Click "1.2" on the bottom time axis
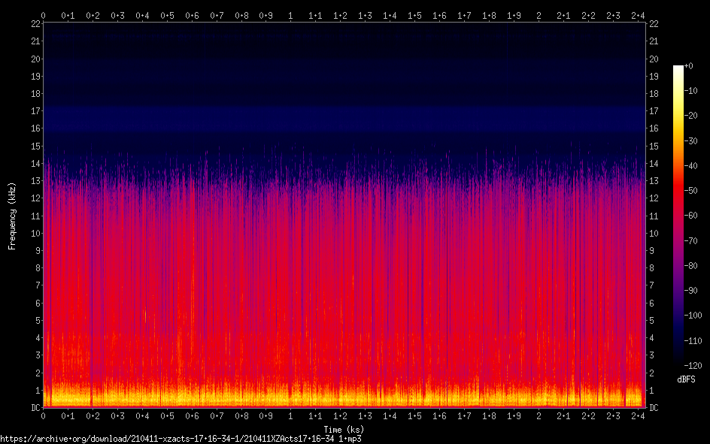 [341, 416]
